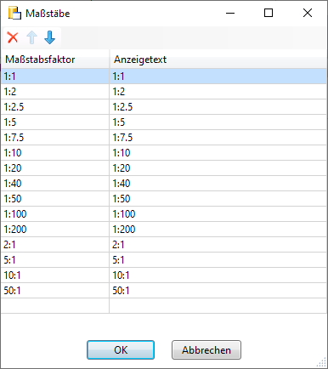Select the 1:100 Maßstabsfaktor cell
The width and height of the screenshot is (328, 369).
coord(55,214)
